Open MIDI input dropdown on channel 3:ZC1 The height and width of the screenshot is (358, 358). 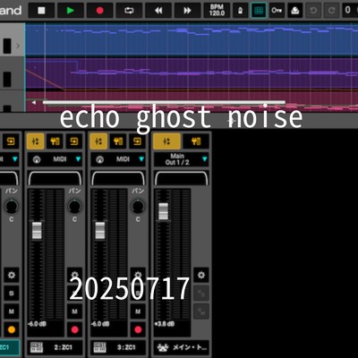(x=118, y=159)
